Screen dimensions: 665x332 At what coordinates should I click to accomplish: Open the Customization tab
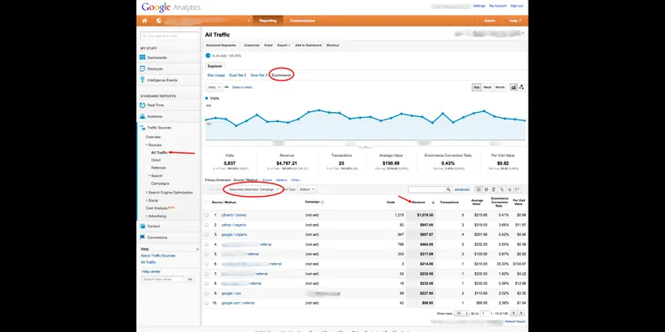(303, 21)
